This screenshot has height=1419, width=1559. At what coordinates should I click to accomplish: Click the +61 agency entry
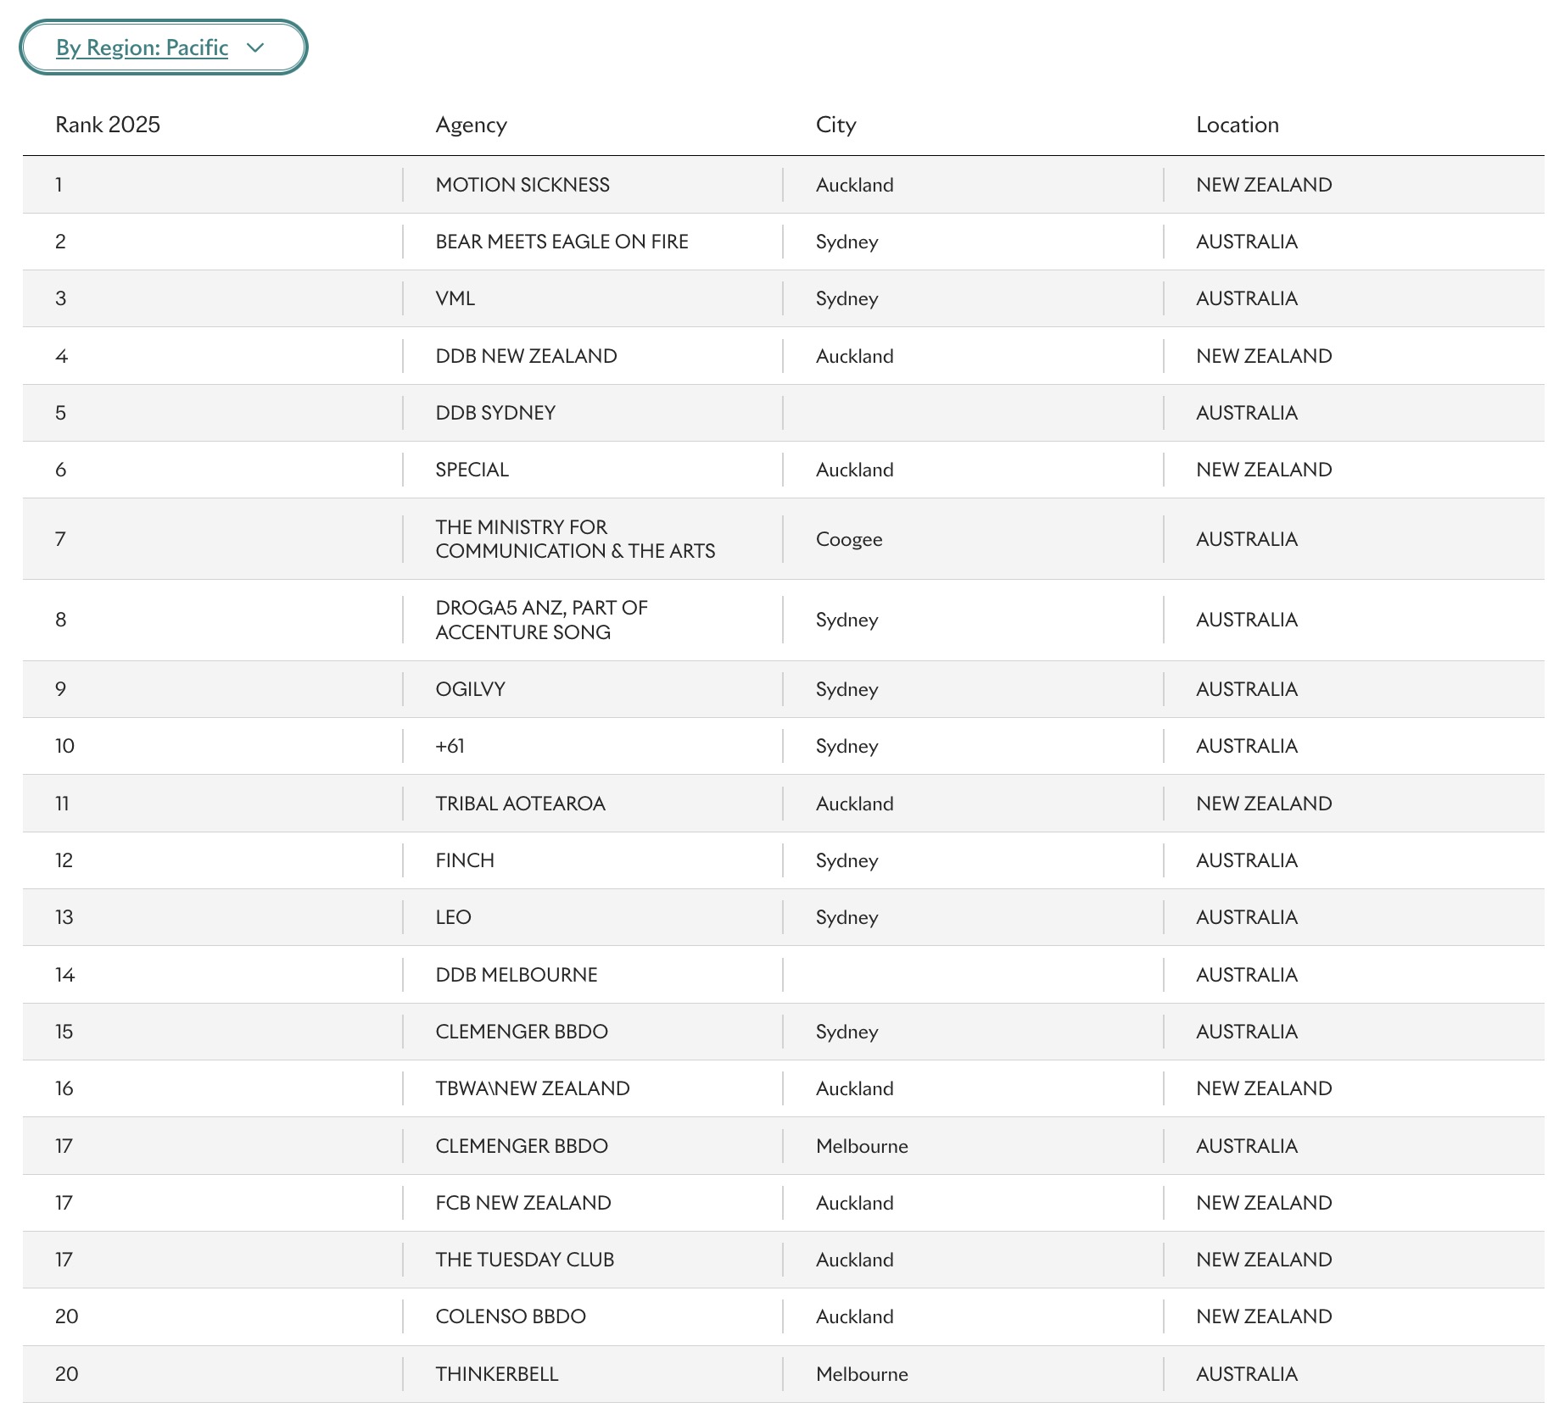(448, 747)
